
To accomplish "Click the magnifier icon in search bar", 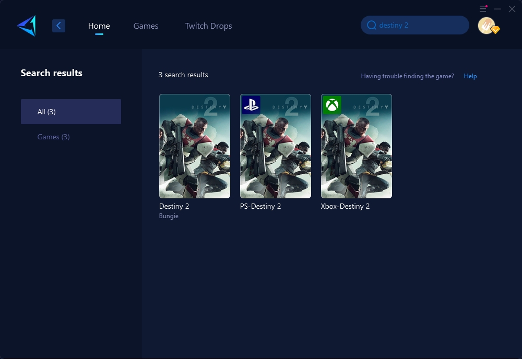I will point(372,25).
